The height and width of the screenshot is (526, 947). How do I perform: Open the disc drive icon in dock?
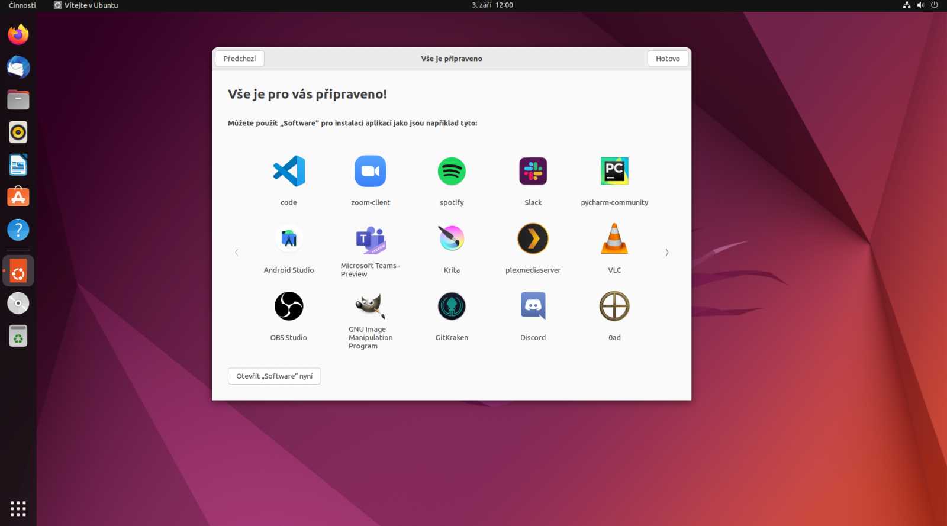tap(18, 304)
